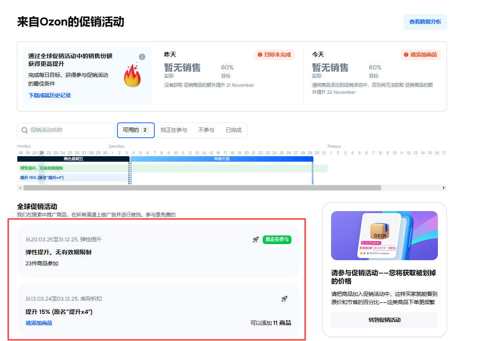The height and width of the screenshot is (341, 487).
Task: Click the rocket icon beside 我正在参与 badge
Action: coord(255,239)
